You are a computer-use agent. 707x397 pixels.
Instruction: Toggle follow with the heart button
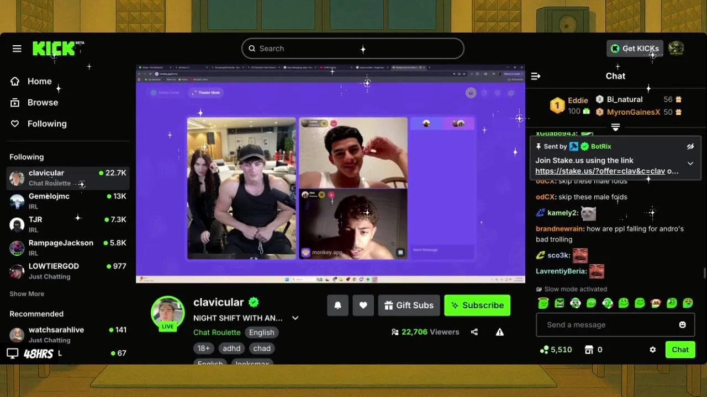[363, 305]
